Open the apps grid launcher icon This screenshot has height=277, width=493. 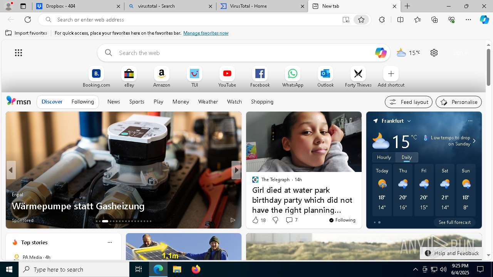tap(18, 53)
